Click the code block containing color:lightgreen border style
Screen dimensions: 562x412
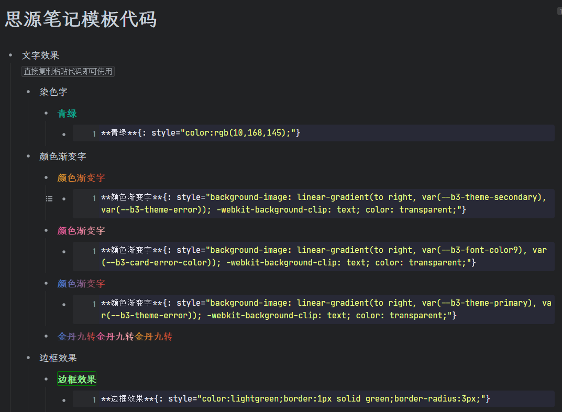(313, 399)
